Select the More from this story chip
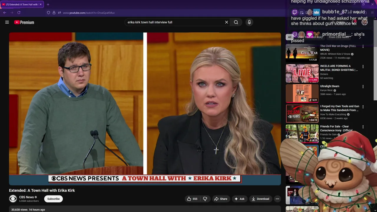This screenshot has height=212, width=377. tap(310, 37)
